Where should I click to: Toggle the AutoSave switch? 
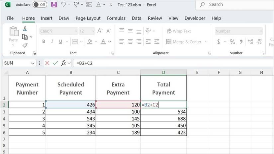pos(40,5)
